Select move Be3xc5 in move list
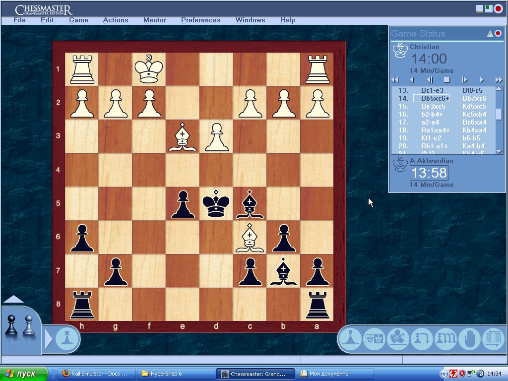Screen dimensions: 508x381 tap(433, 106)
